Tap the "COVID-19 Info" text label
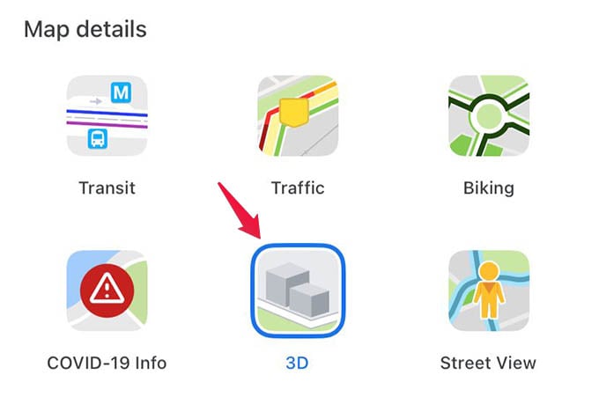Viewport: 599px width, 397px height. click(107, 363)
